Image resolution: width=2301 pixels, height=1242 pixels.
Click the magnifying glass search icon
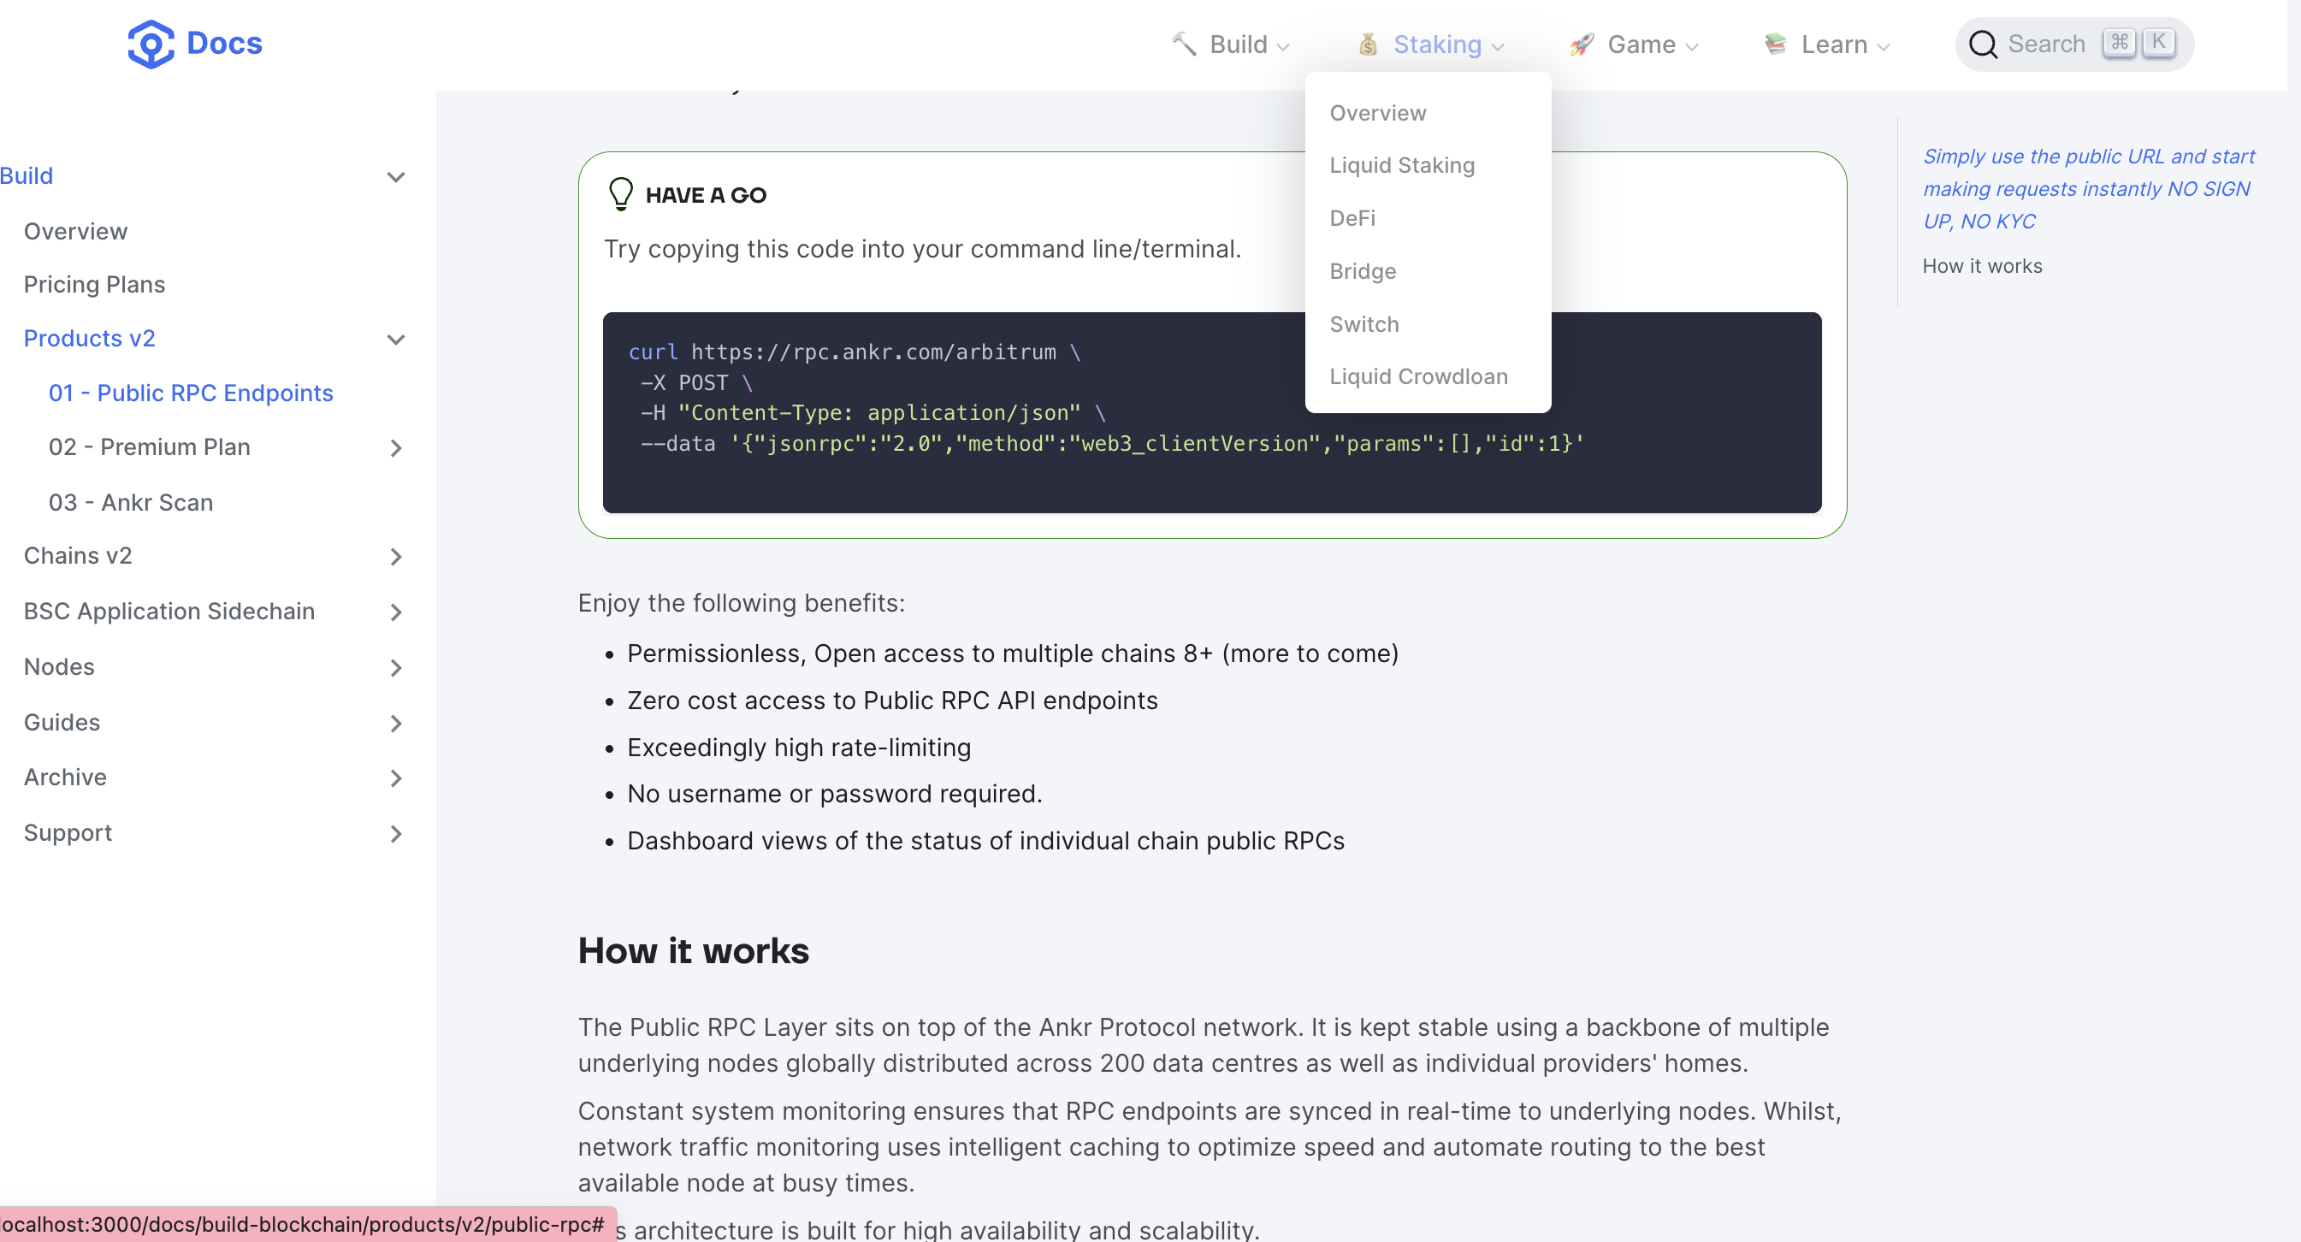(1982, 44)
